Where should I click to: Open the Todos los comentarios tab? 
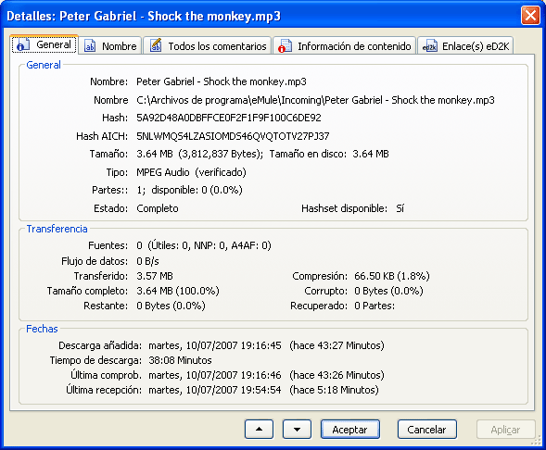208,46
